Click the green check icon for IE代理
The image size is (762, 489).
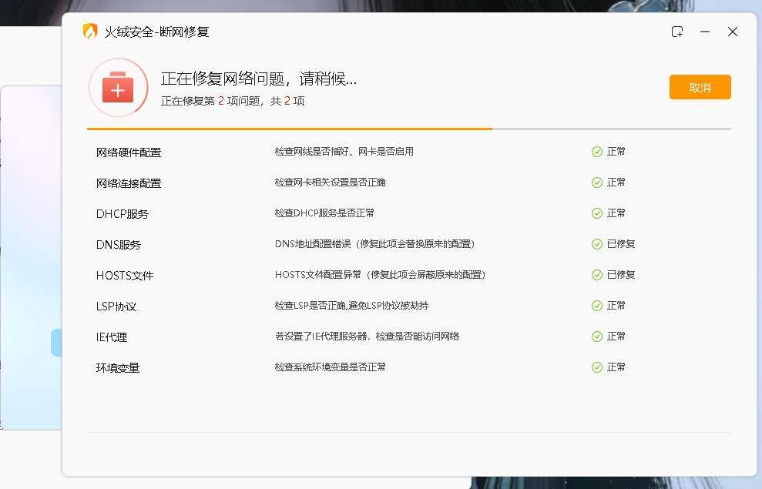click(x=597, y=337)
